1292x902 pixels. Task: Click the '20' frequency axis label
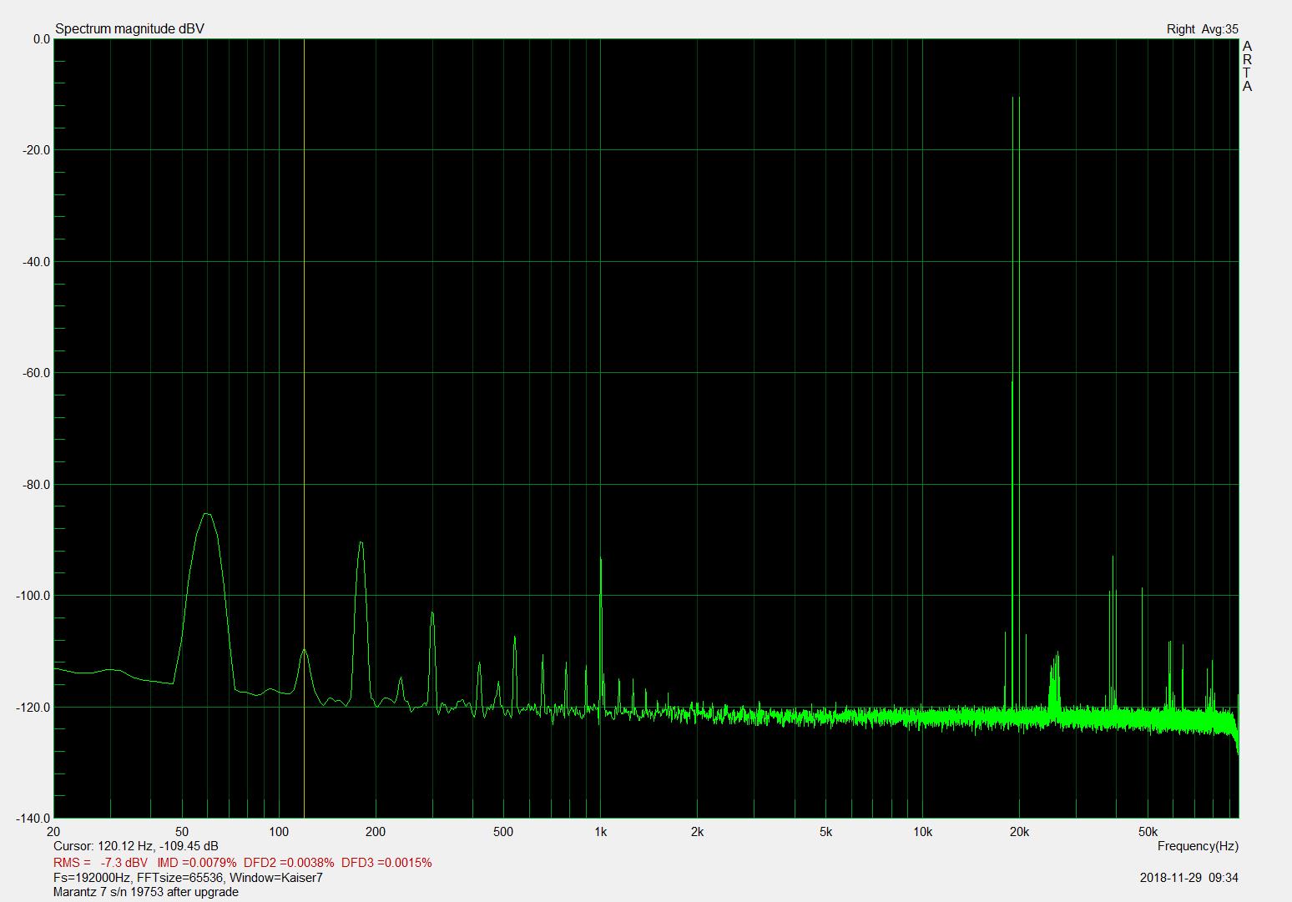tap(53, 832)
